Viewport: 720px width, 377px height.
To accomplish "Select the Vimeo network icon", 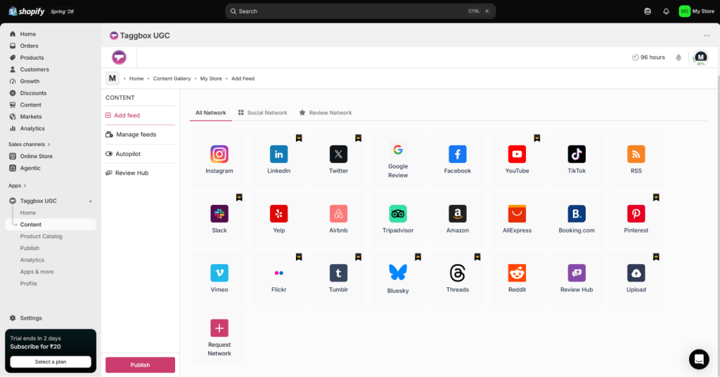I will pyautogui.click(x=219, y=273).
